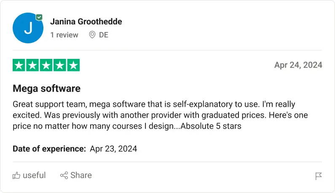Report the review with the flag icon
The width and height of the screenshot is (335, 193).
tap(319, 176)
